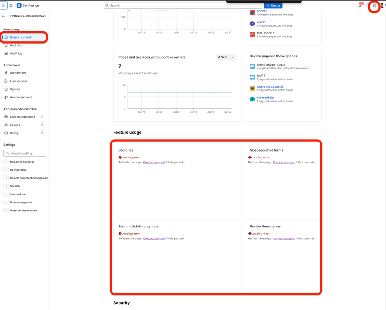Viewport: 386px width, 310px height.
Task: Open the Customer Support2 space link
Action: pos(270,86)
